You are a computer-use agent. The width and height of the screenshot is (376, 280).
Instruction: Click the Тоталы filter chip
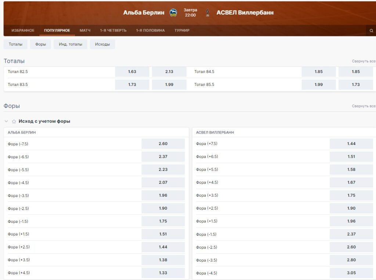click(x=15, y=44)
